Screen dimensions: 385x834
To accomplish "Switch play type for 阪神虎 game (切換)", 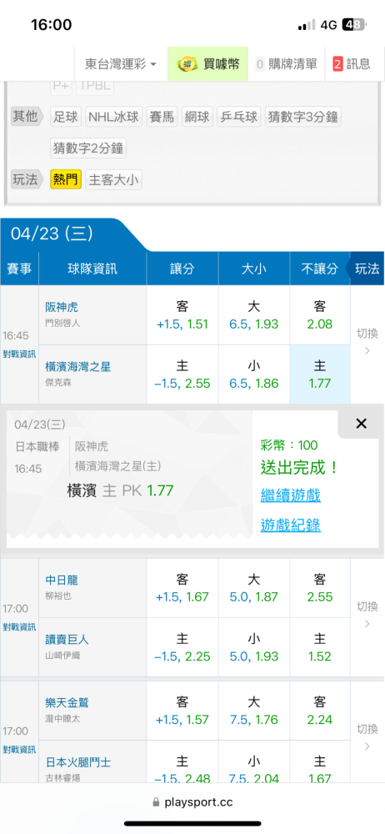I will [367, 341].
